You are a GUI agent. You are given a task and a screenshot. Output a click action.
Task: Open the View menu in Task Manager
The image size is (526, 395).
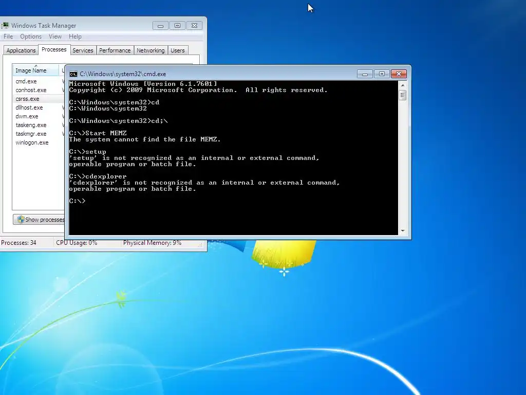click(x=55, y=37)
